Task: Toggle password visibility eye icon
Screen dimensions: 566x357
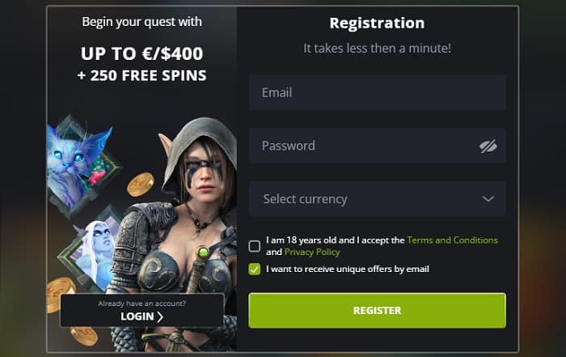Action: tap(488, 147)
